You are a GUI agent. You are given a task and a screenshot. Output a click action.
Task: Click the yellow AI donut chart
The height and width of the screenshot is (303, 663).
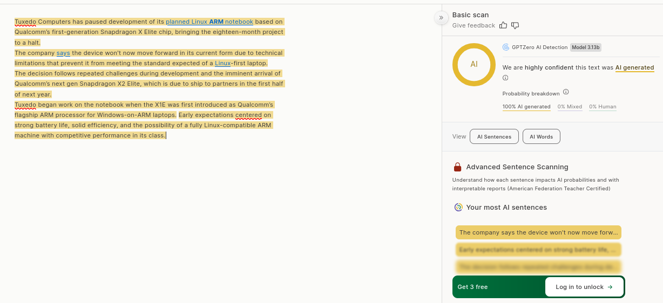tap(473, 64)
